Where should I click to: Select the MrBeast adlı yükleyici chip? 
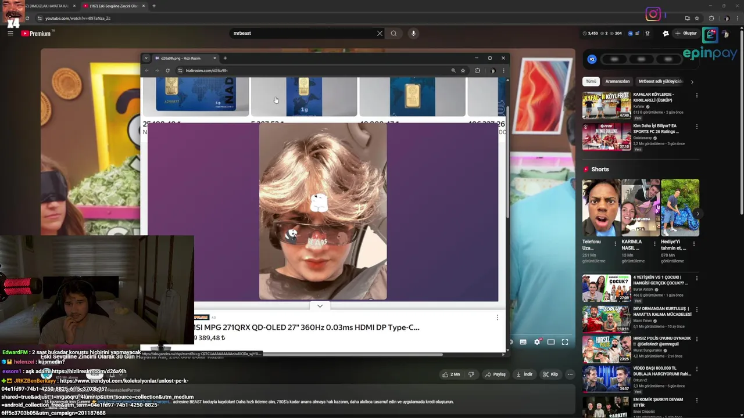[x=660, y=81]
